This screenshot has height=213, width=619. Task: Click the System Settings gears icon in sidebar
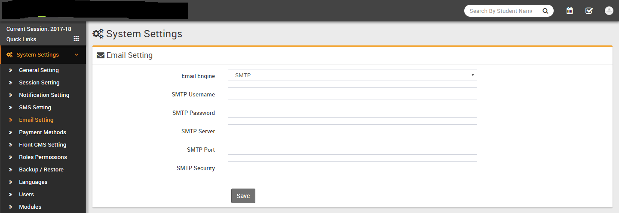(x=9, y=55)
